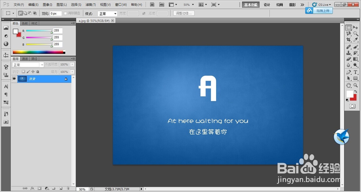Show more workspaces with double chevron
Screen dimensions: 361x192
coord(302,5)
